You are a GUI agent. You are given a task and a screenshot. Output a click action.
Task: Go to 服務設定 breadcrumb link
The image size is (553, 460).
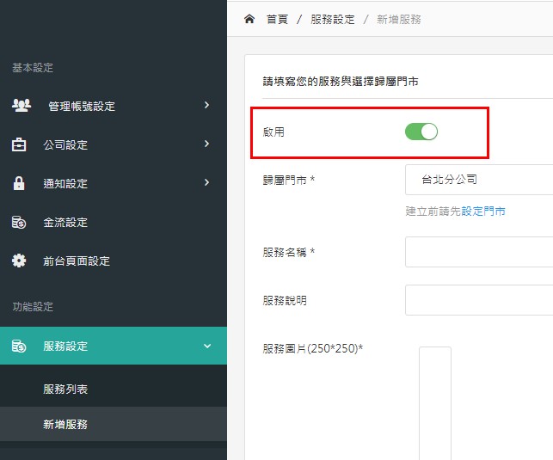pos(333,20)
